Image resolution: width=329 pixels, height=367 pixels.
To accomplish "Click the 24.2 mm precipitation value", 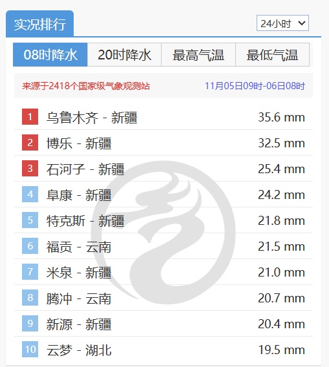I will [x=281, y=194].
